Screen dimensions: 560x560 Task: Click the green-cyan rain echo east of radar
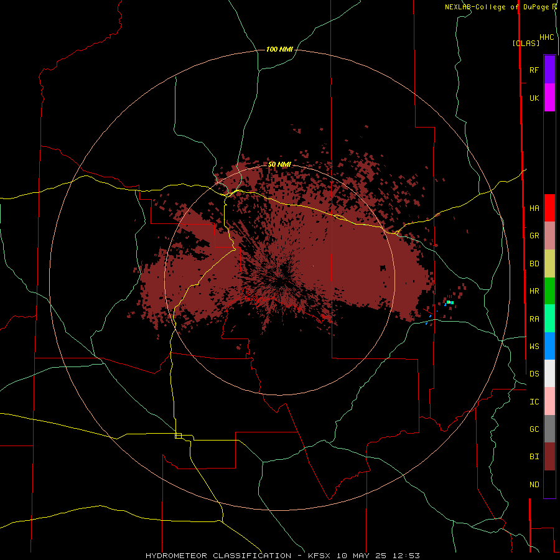450,302
